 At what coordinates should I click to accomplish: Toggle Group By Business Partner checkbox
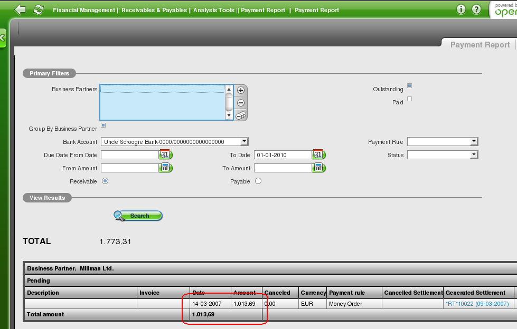pos(103,125)
